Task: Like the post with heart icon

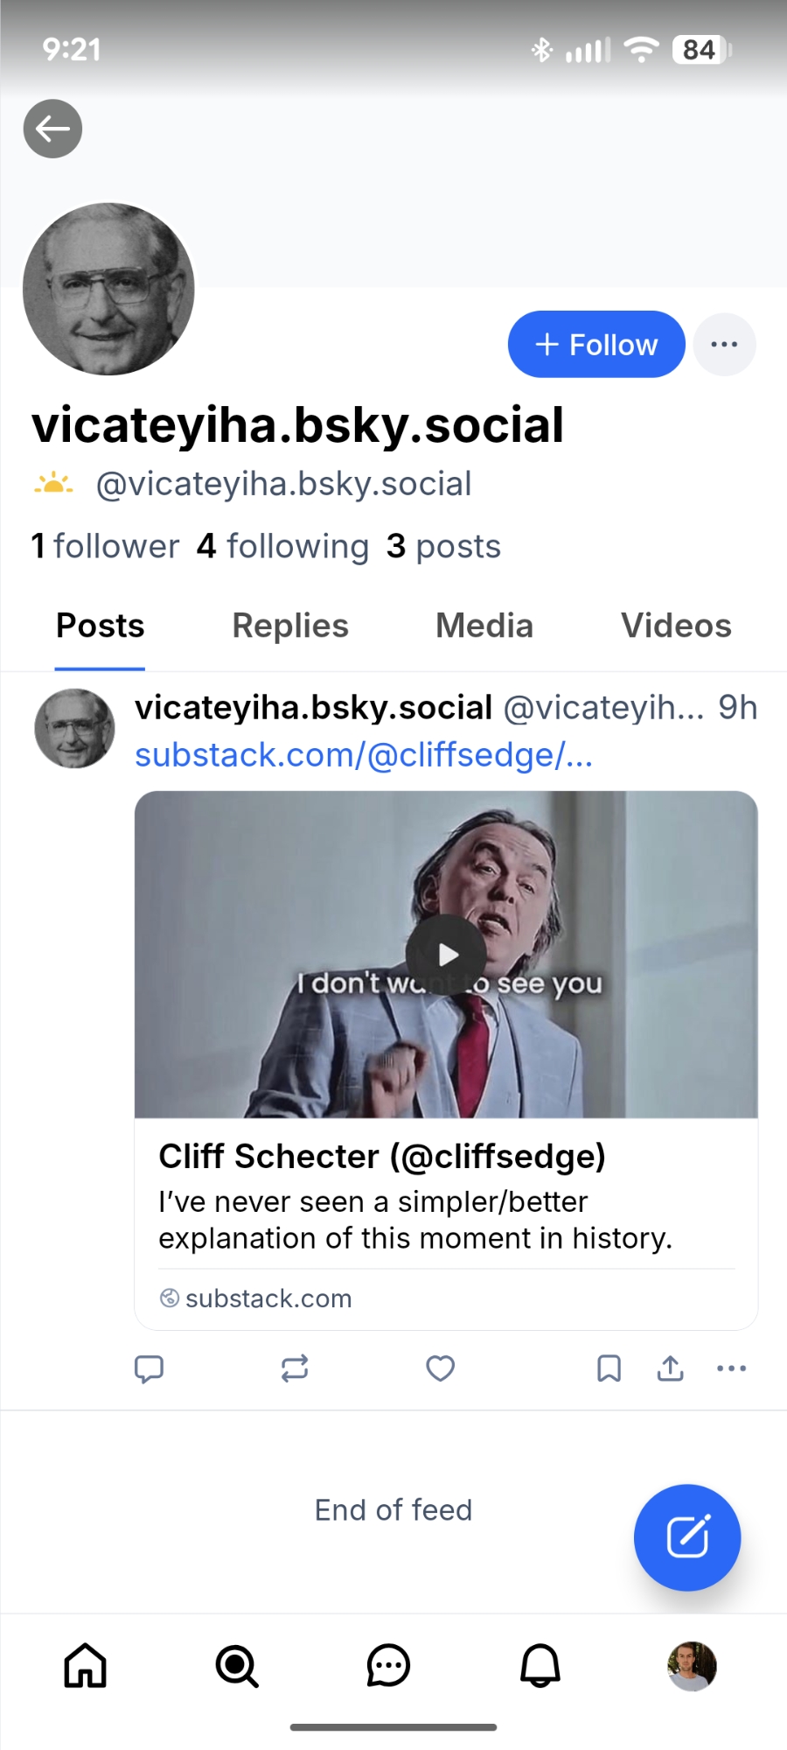Action: point(440,1368)
